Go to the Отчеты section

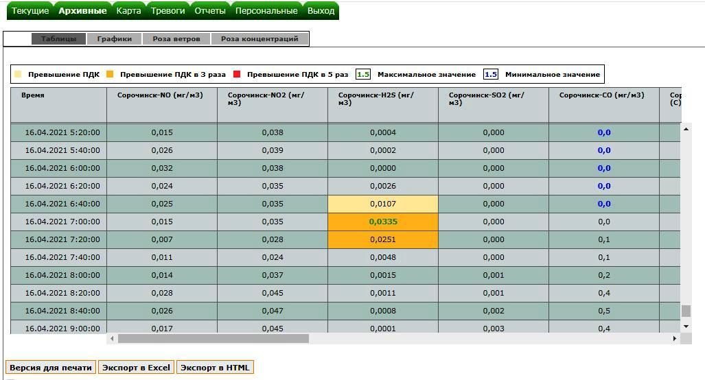210,11
